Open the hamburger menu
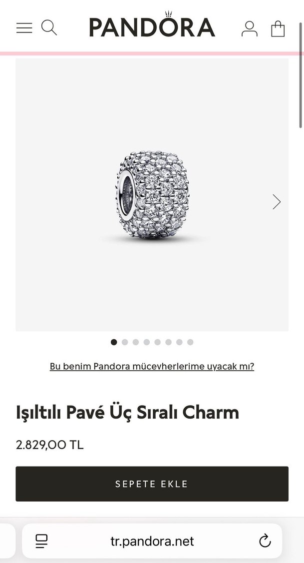Viewport: 304px width, 563px height. coord(24,28)
